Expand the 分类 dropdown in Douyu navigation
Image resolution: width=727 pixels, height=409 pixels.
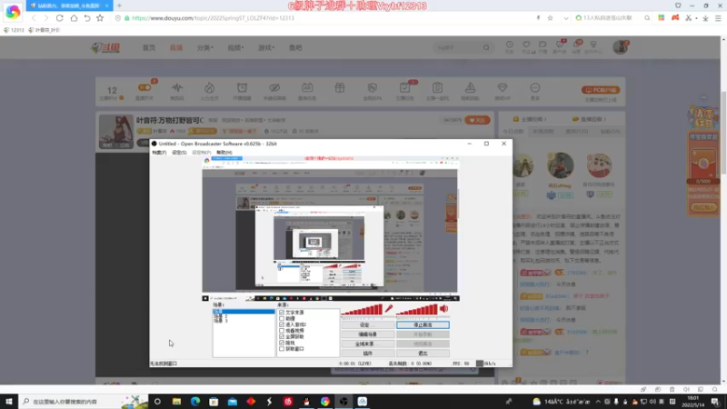[x=205, y=47]
